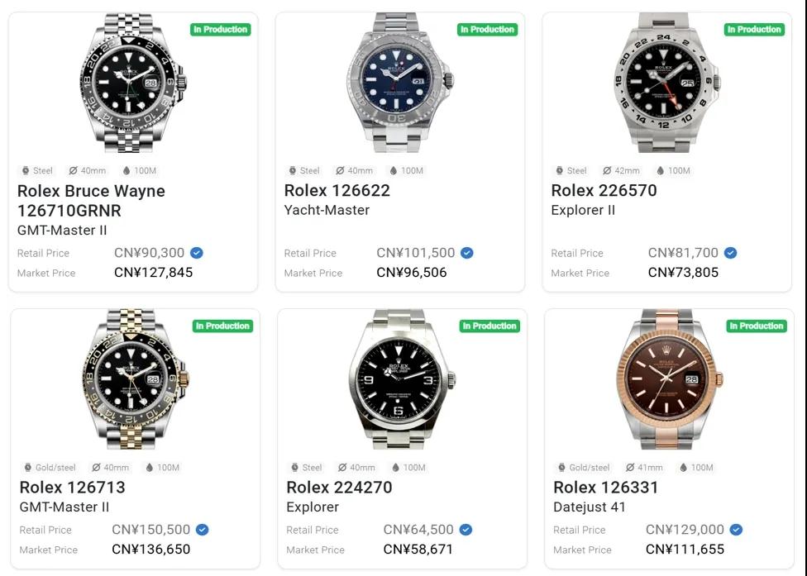Click In Production badge on Bruce Wayne card
The height and width of the screenshot is (576, 807).
[220, 30]
